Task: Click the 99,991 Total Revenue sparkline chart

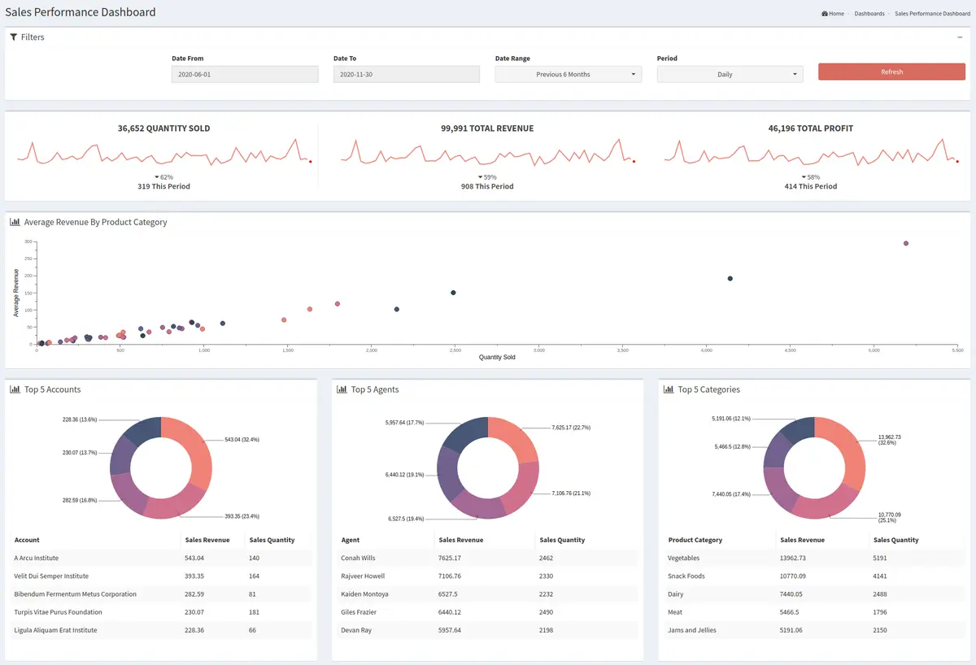Action: pyautogui.click(x=487, y=152)
